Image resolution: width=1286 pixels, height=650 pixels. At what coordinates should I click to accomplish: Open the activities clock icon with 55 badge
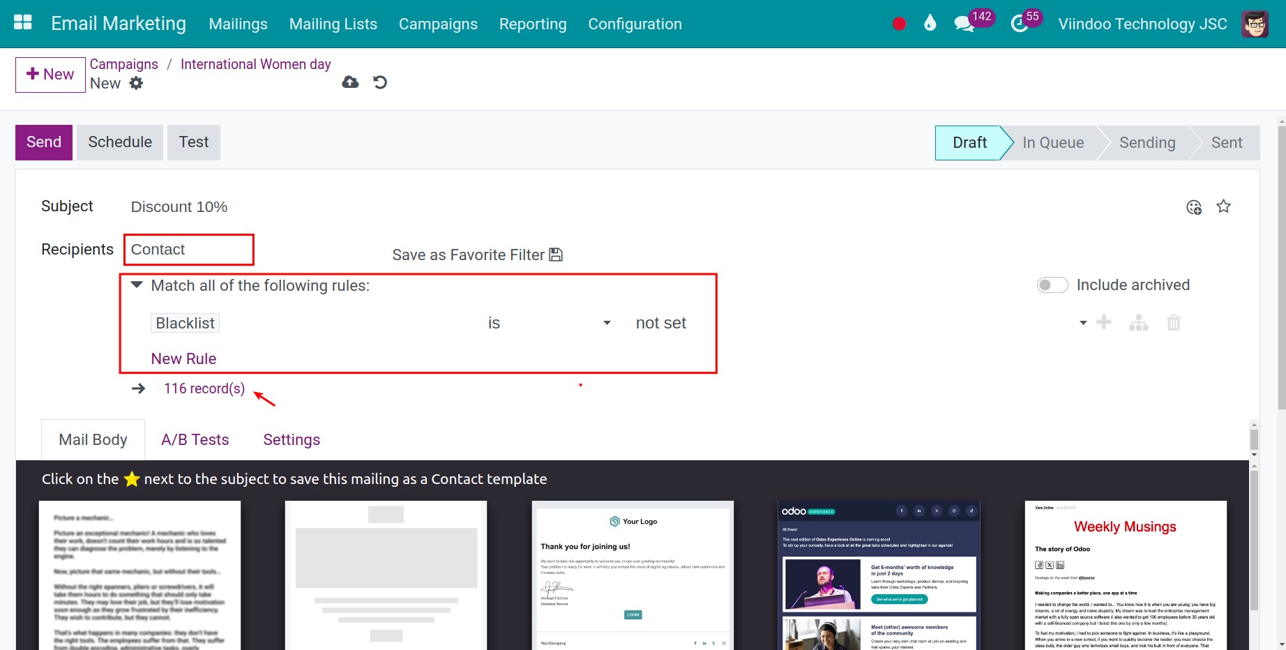[x=1020, y=24]
